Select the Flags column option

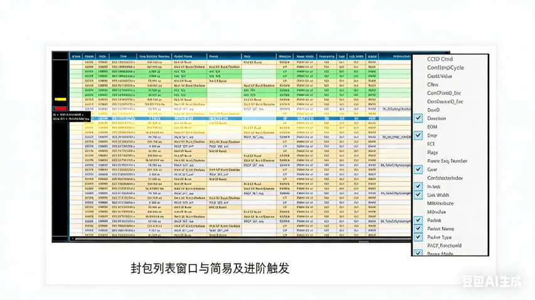coord(433,152)
